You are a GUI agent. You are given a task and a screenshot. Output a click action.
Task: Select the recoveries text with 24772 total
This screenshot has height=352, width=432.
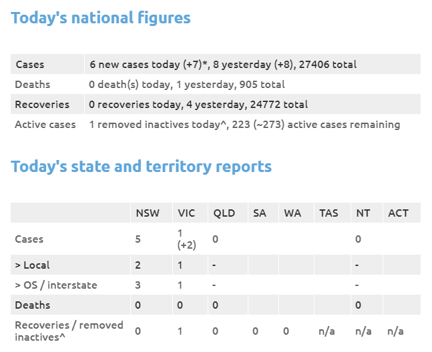pos(198,105)
